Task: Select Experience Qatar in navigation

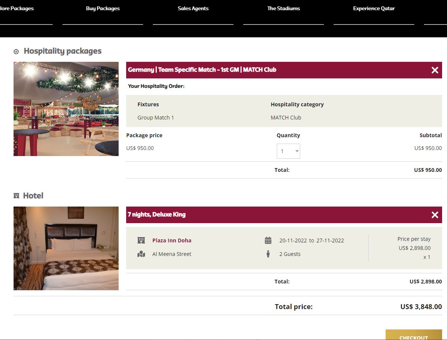Action: pyautogui.click(x=374, y=9)
